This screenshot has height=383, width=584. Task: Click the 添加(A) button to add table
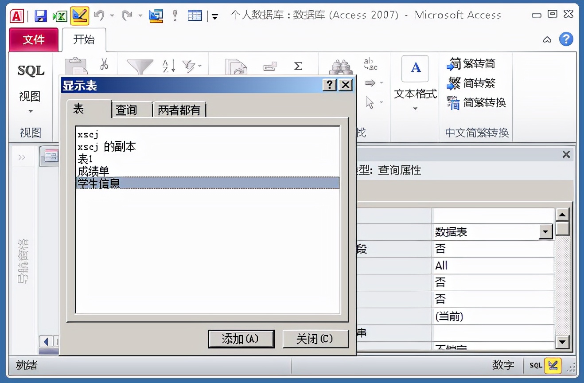tap(241, 338)
